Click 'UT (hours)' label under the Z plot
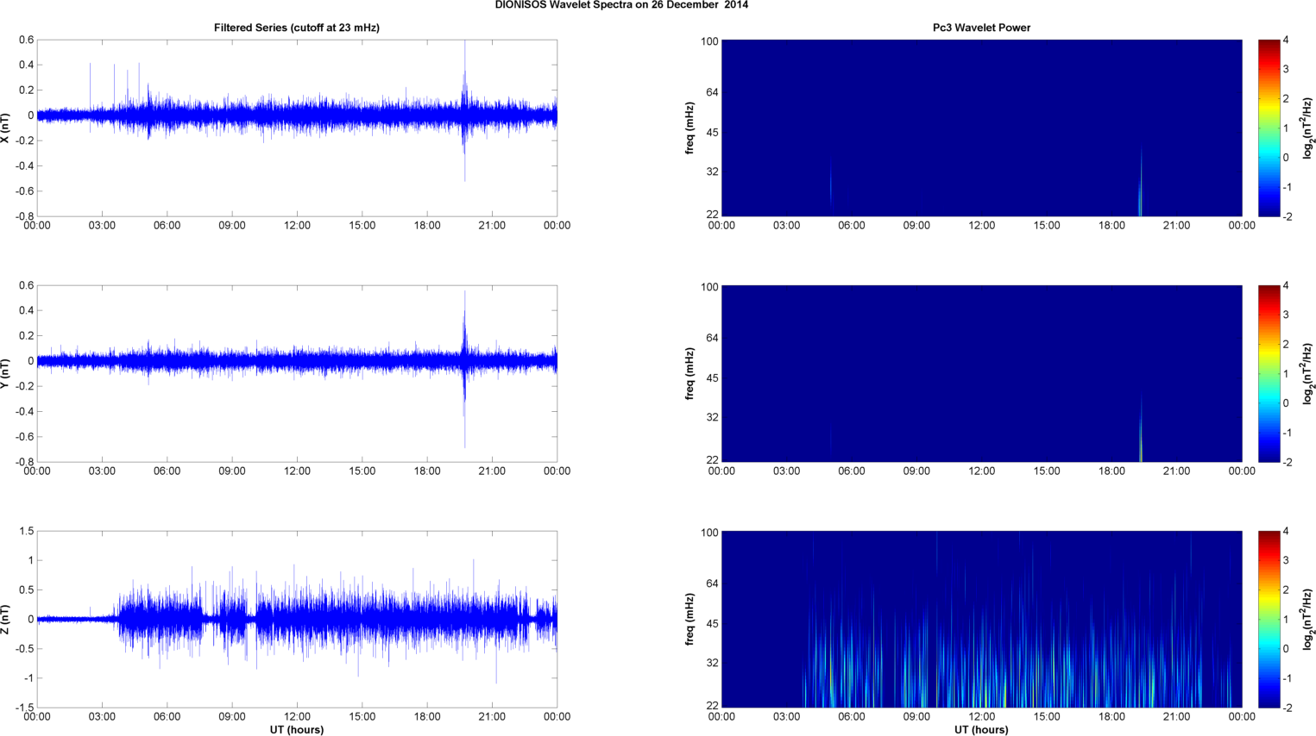 [x=297, y=729]
